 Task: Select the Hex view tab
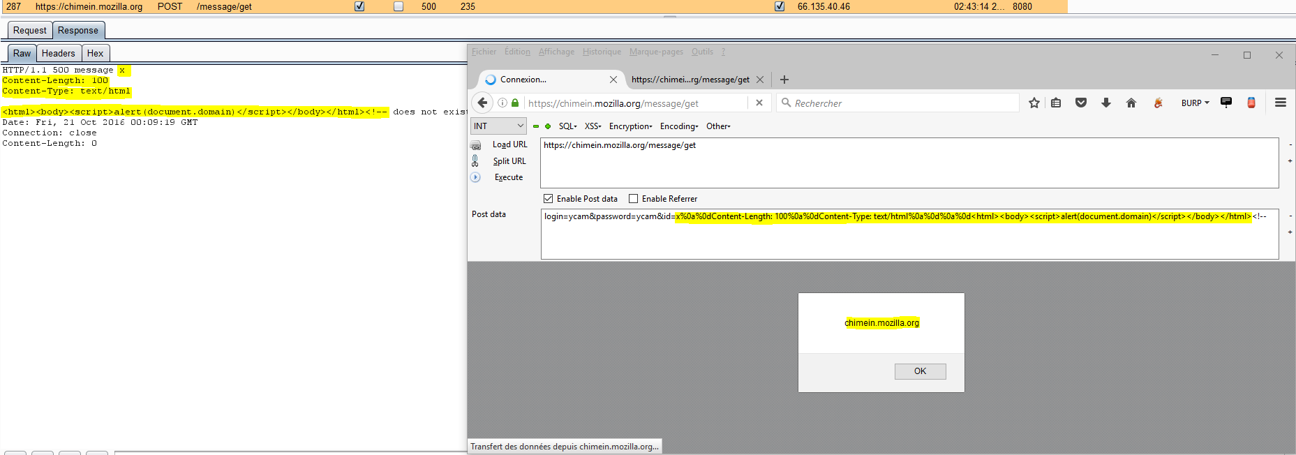(96, 53)
